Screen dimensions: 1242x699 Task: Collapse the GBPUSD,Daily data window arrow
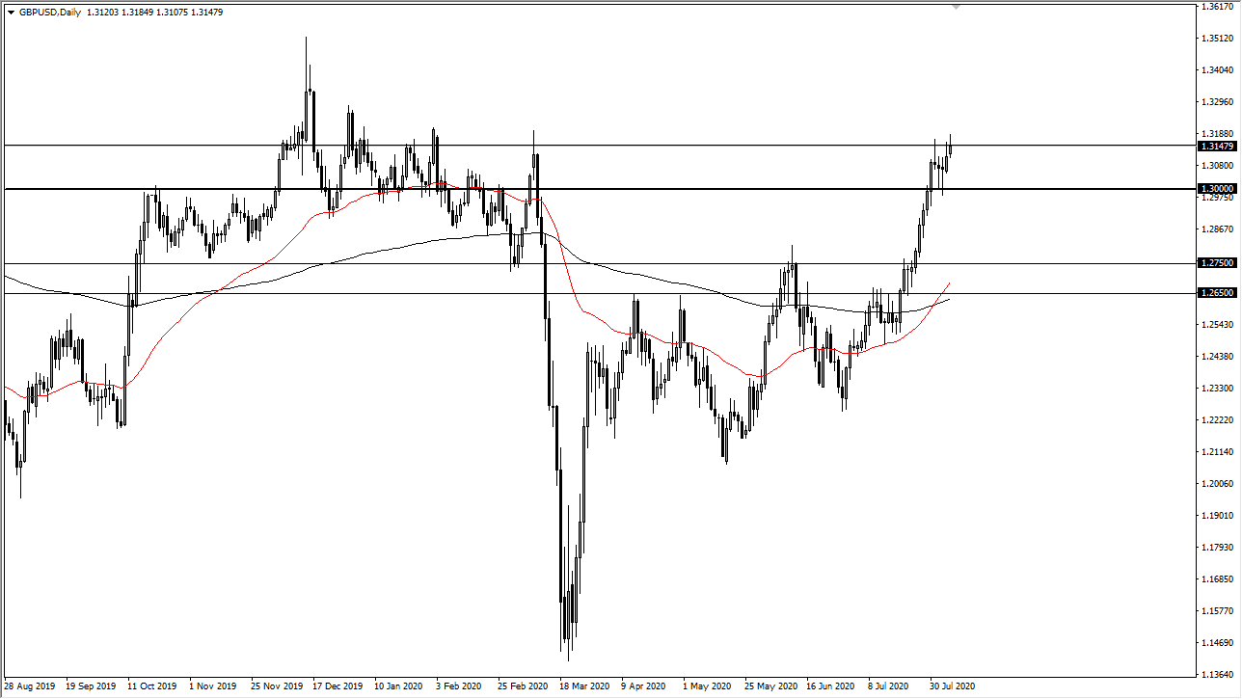11,12
